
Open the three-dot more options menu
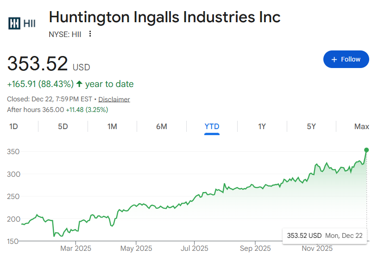click(90, 34)
